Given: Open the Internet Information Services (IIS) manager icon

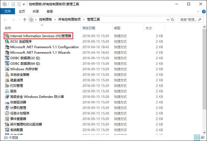Looking at the screenshot, I should pyautogui.click(x=7, y=36).
